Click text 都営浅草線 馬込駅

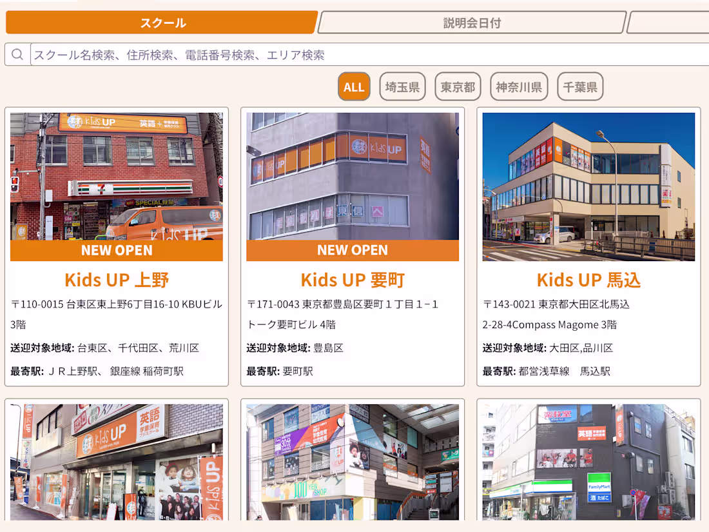565,371
